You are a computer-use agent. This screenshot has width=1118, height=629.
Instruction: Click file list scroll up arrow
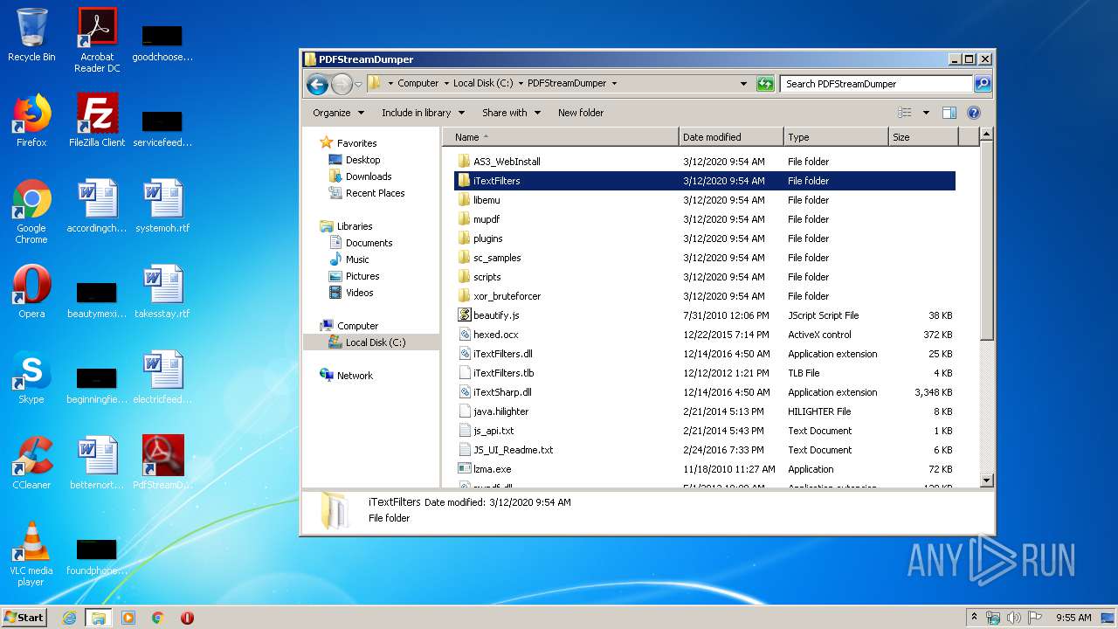987,135
